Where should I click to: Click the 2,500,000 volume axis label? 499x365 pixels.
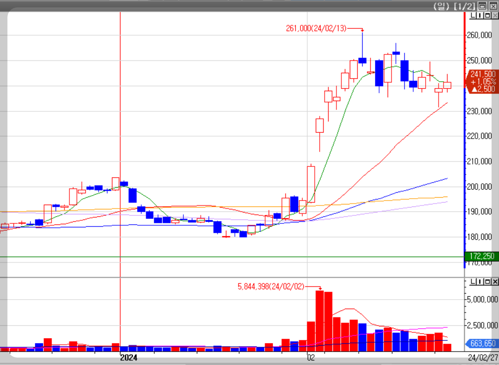[482, 325]
